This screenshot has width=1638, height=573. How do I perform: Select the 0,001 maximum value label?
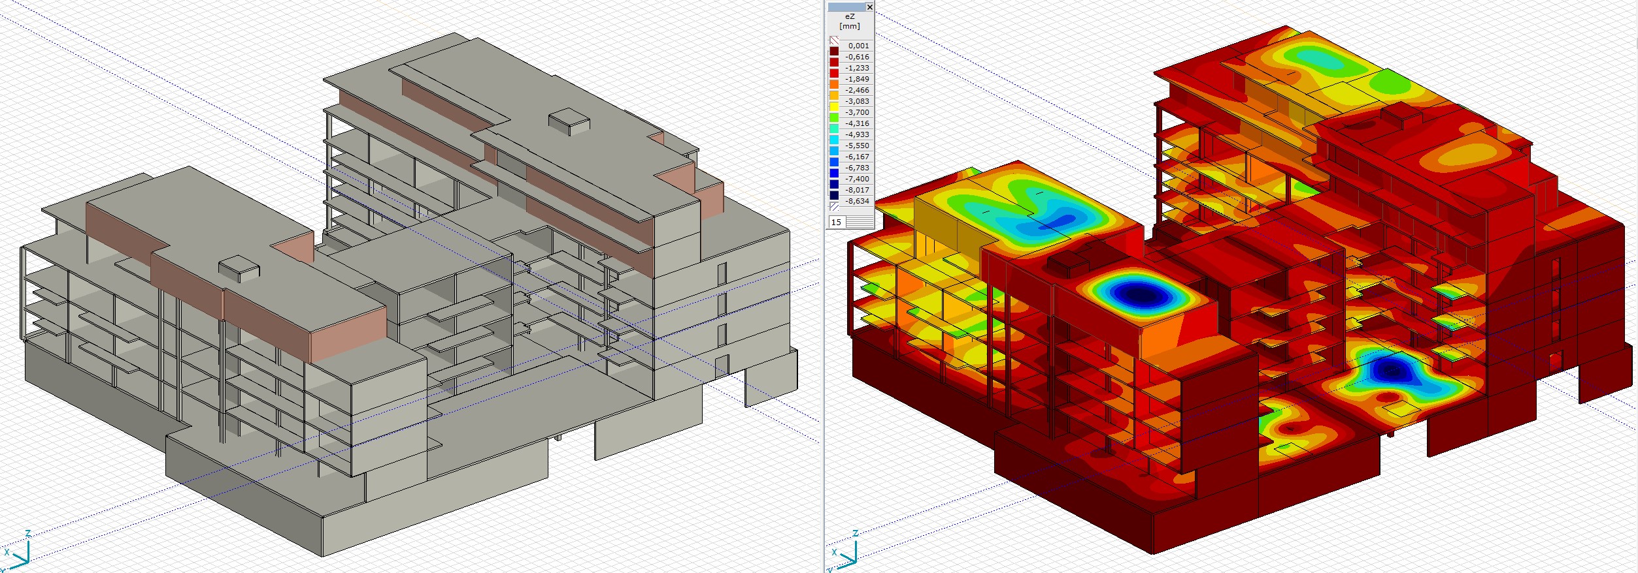pos(858,46)
